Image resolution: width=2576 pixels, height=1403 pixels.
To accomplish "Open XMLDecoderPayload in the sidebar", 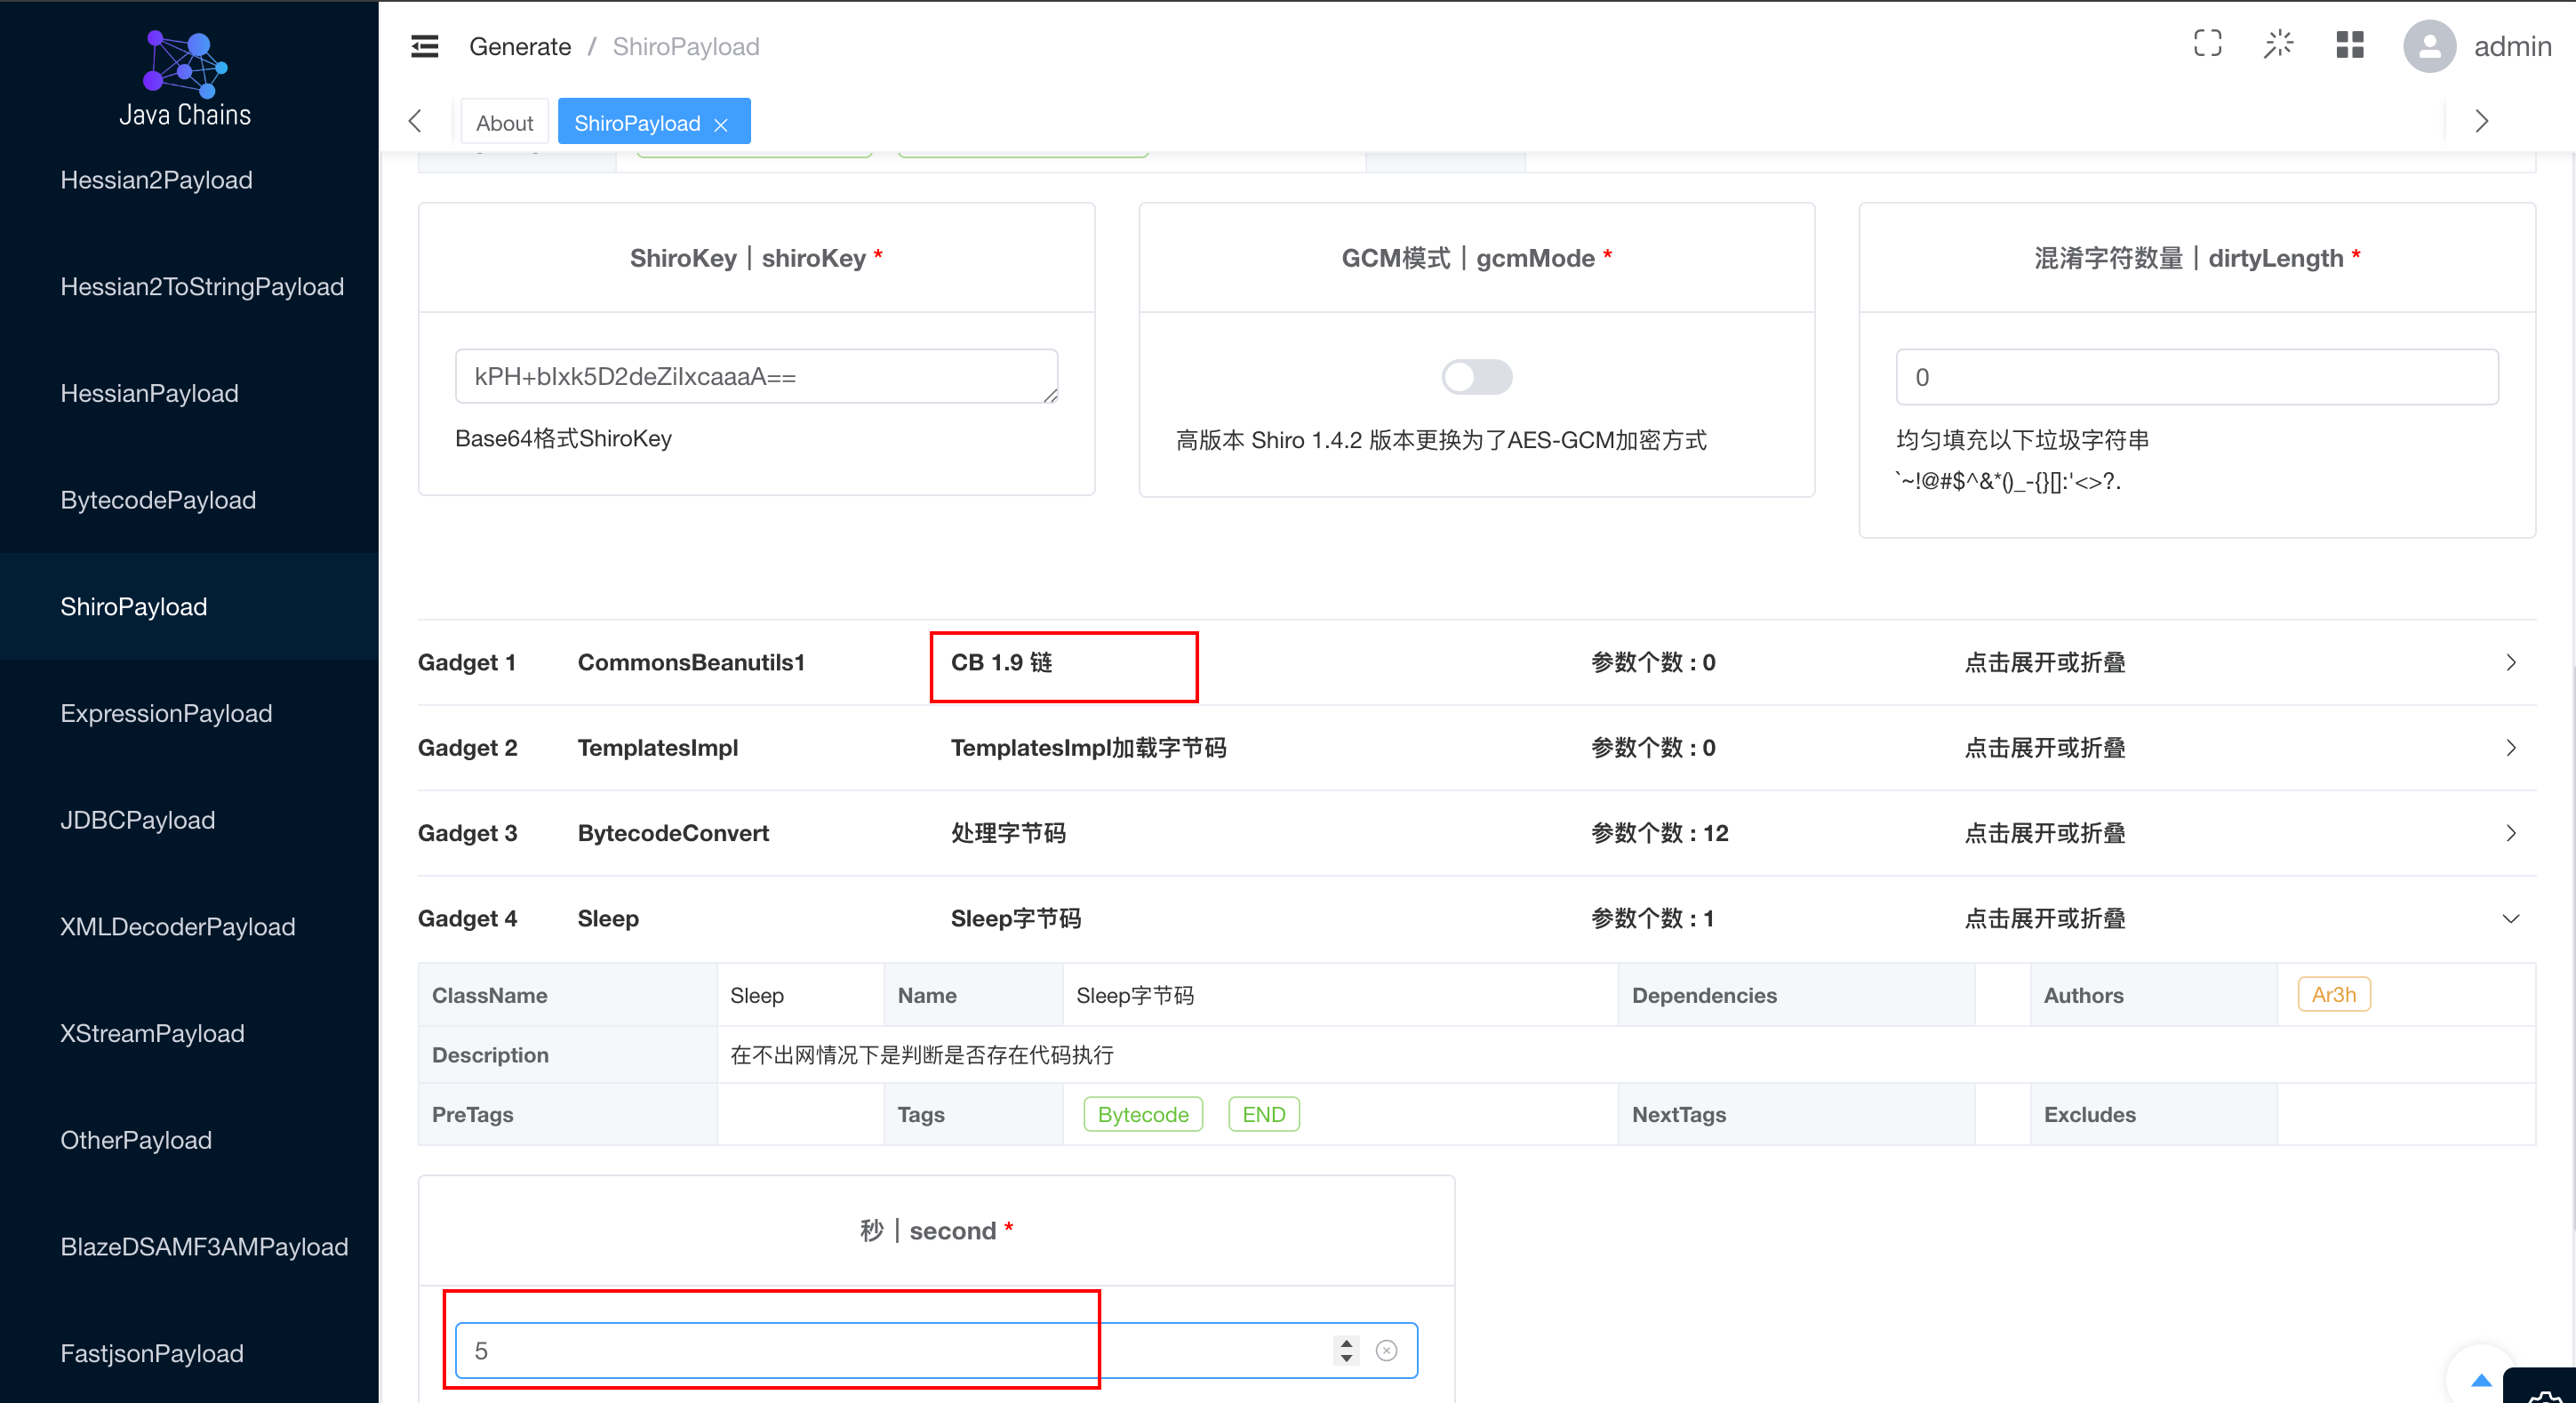I will click(189, 926).
